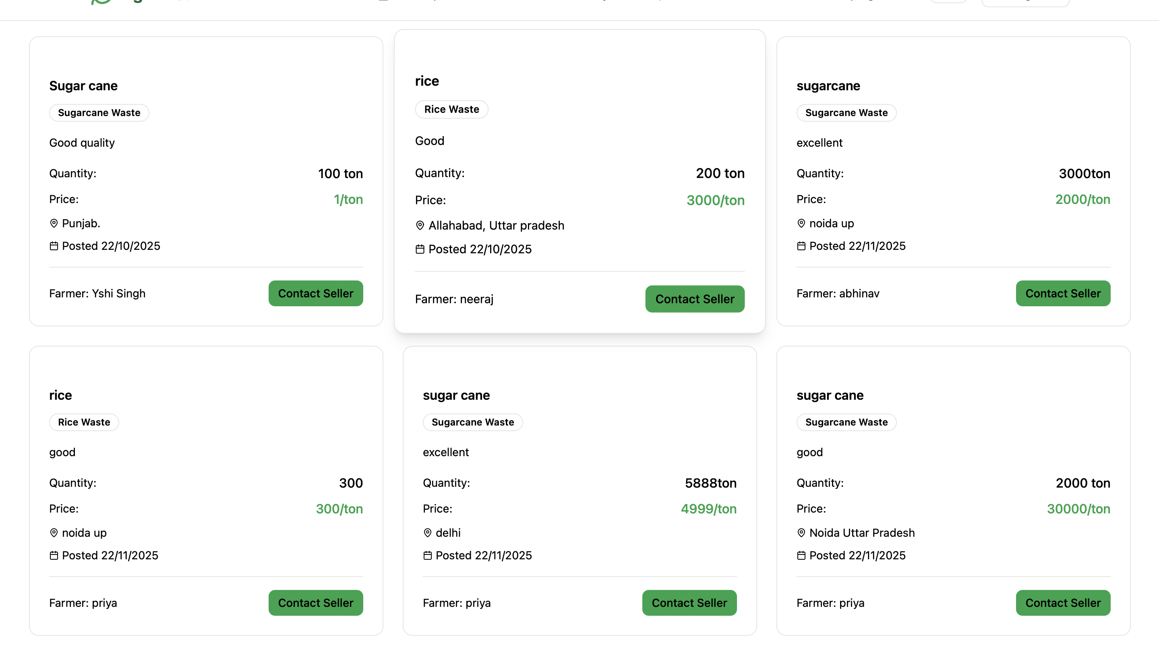Click the calendar icon in the delhi listing
Screen dimensions: 1159x652
coord(427,555)
